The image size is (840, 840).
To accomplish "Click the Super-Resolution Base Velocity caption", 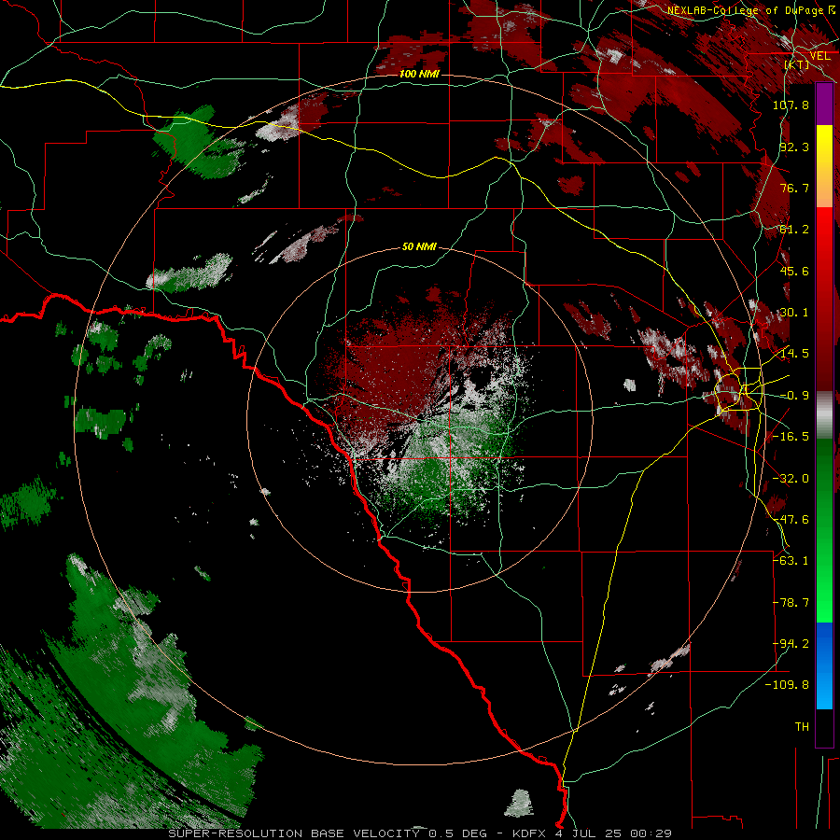I will pyautogui.click(x=420, y=833).
